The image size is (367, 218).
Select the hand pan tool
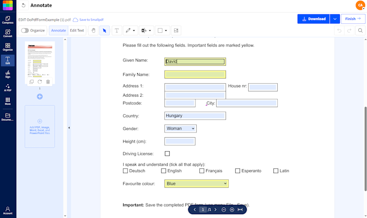(x=94, y=30)
